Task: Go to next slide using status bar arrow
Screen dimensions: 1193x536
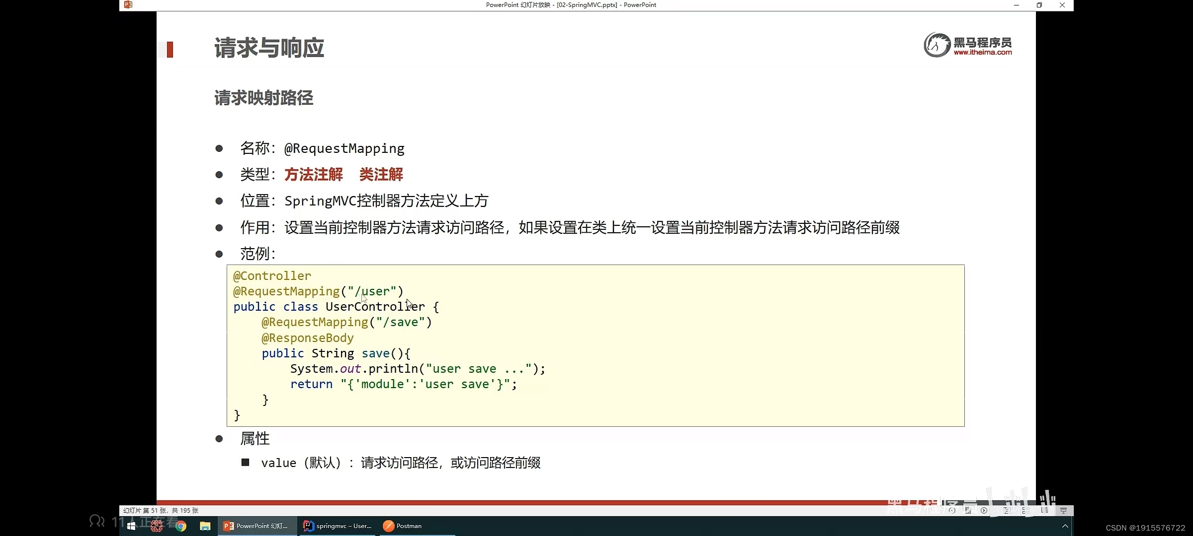Action: tap(984, 510)
